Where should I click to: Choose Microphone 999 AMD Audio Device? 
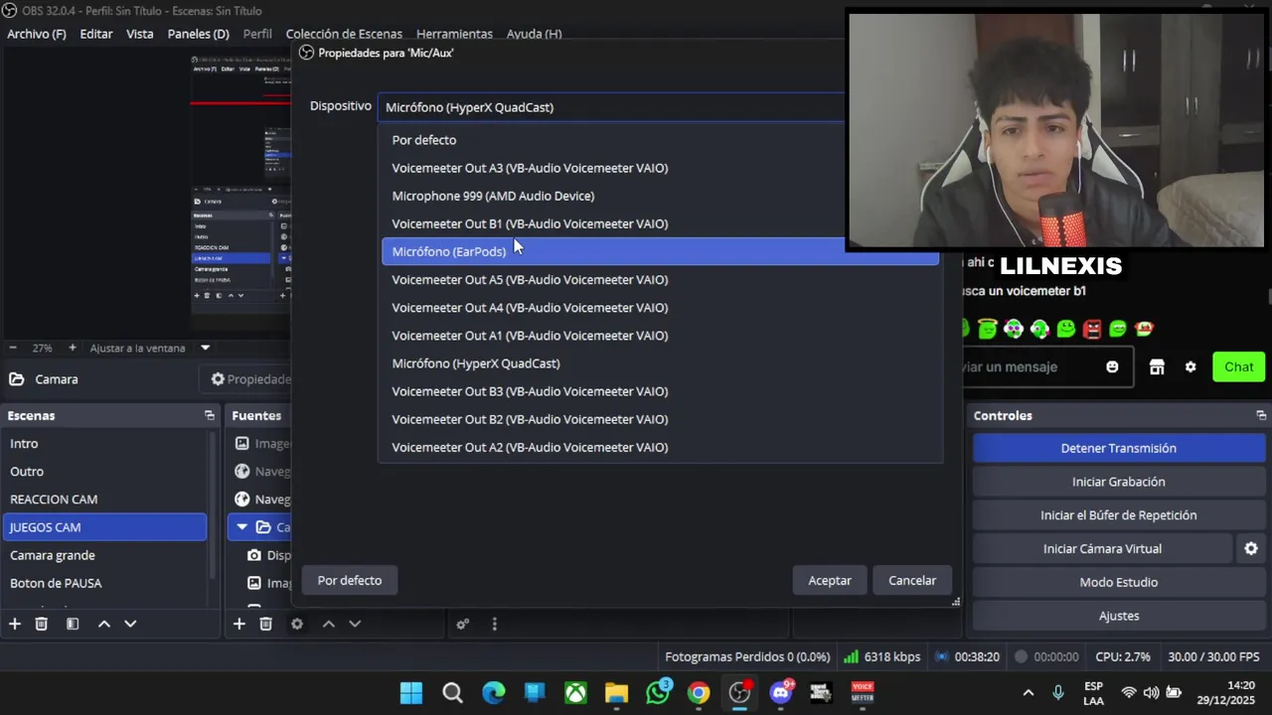point(661,196)
